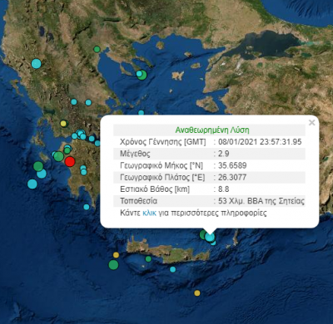Select the yellow marker south of Crete
The height and width of the screenshot is (324, 333).
197,293
